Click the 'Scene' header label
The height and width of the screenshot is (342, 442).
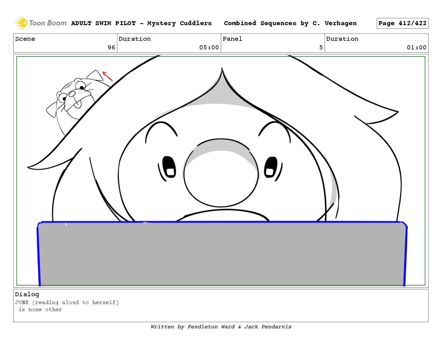[25, 39]
